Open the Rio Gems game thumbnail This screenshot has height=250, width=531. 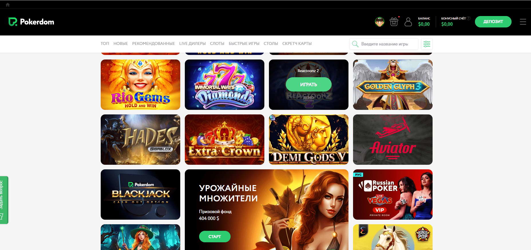[140, 85]
